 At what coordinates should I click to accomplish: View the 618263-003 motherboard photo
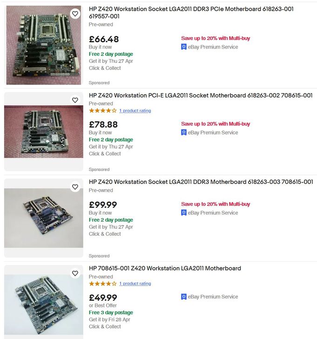(44, 218)
